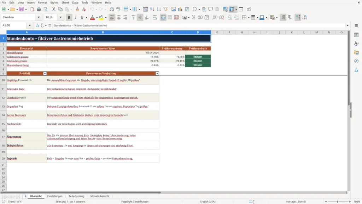This screenshot has height=204, width=362.
Task: Open the Navigator panel in the sidebar
Action: coord(356,61)
